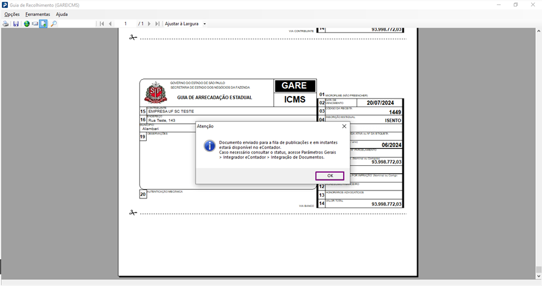The width and height of the screenshot is (542, 286).
Task: Click the printer icon in the toolbar
Action: coord(6,24)
